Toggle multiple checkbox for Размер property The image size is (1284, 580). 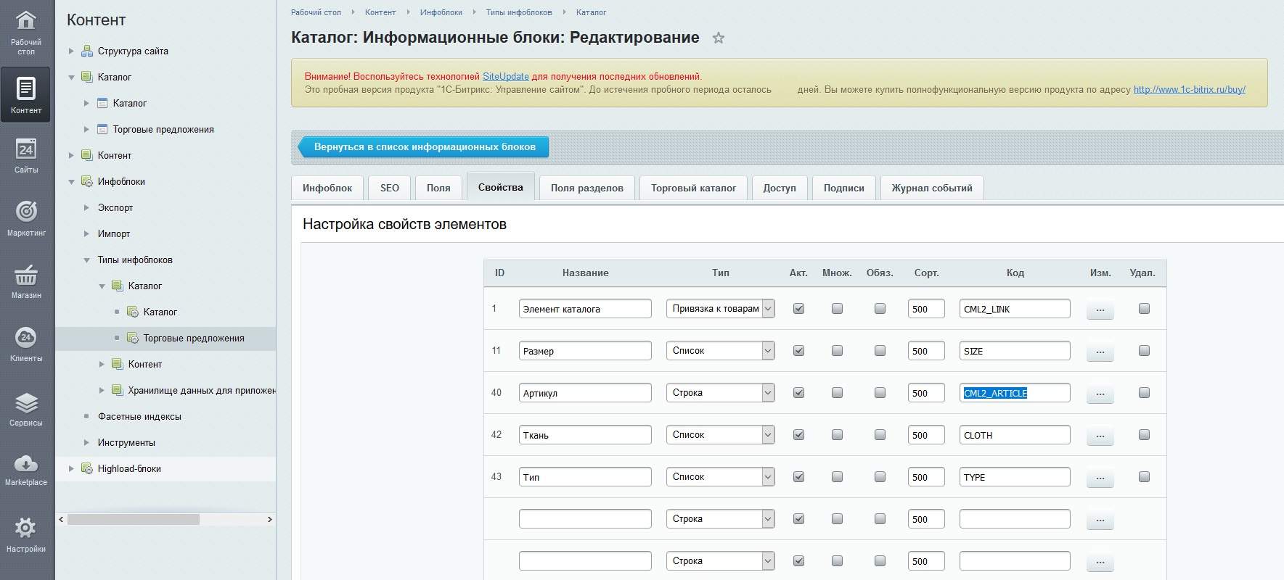[x=837, y=351]
